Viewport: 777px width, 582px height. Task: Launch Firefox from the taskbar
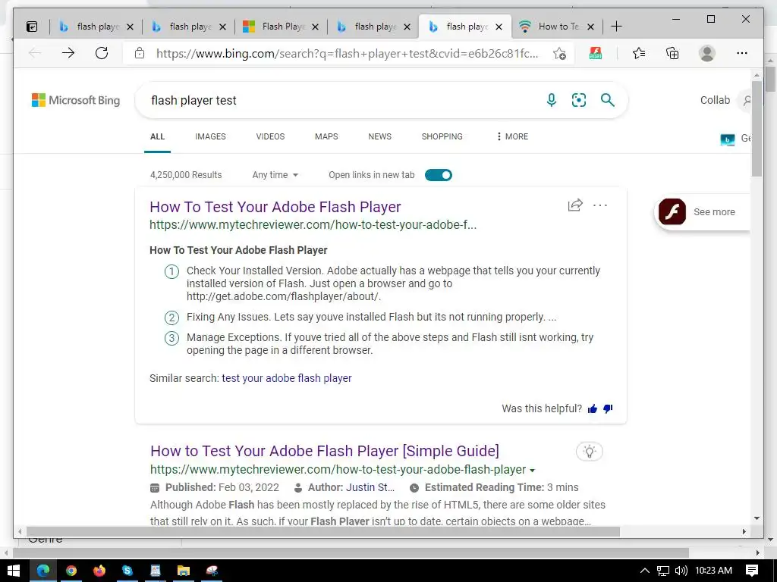(x=99, y=571)
